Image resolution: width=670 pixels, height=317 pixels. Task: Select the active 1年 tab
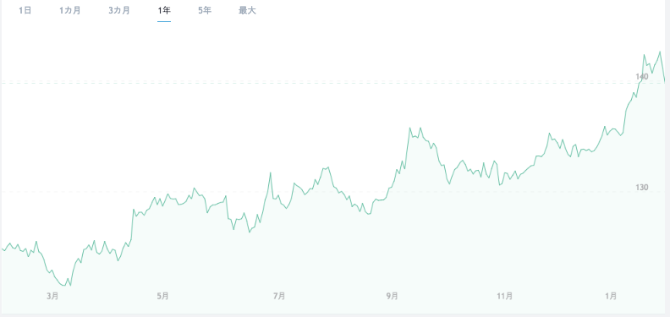(x=164, y=11)
